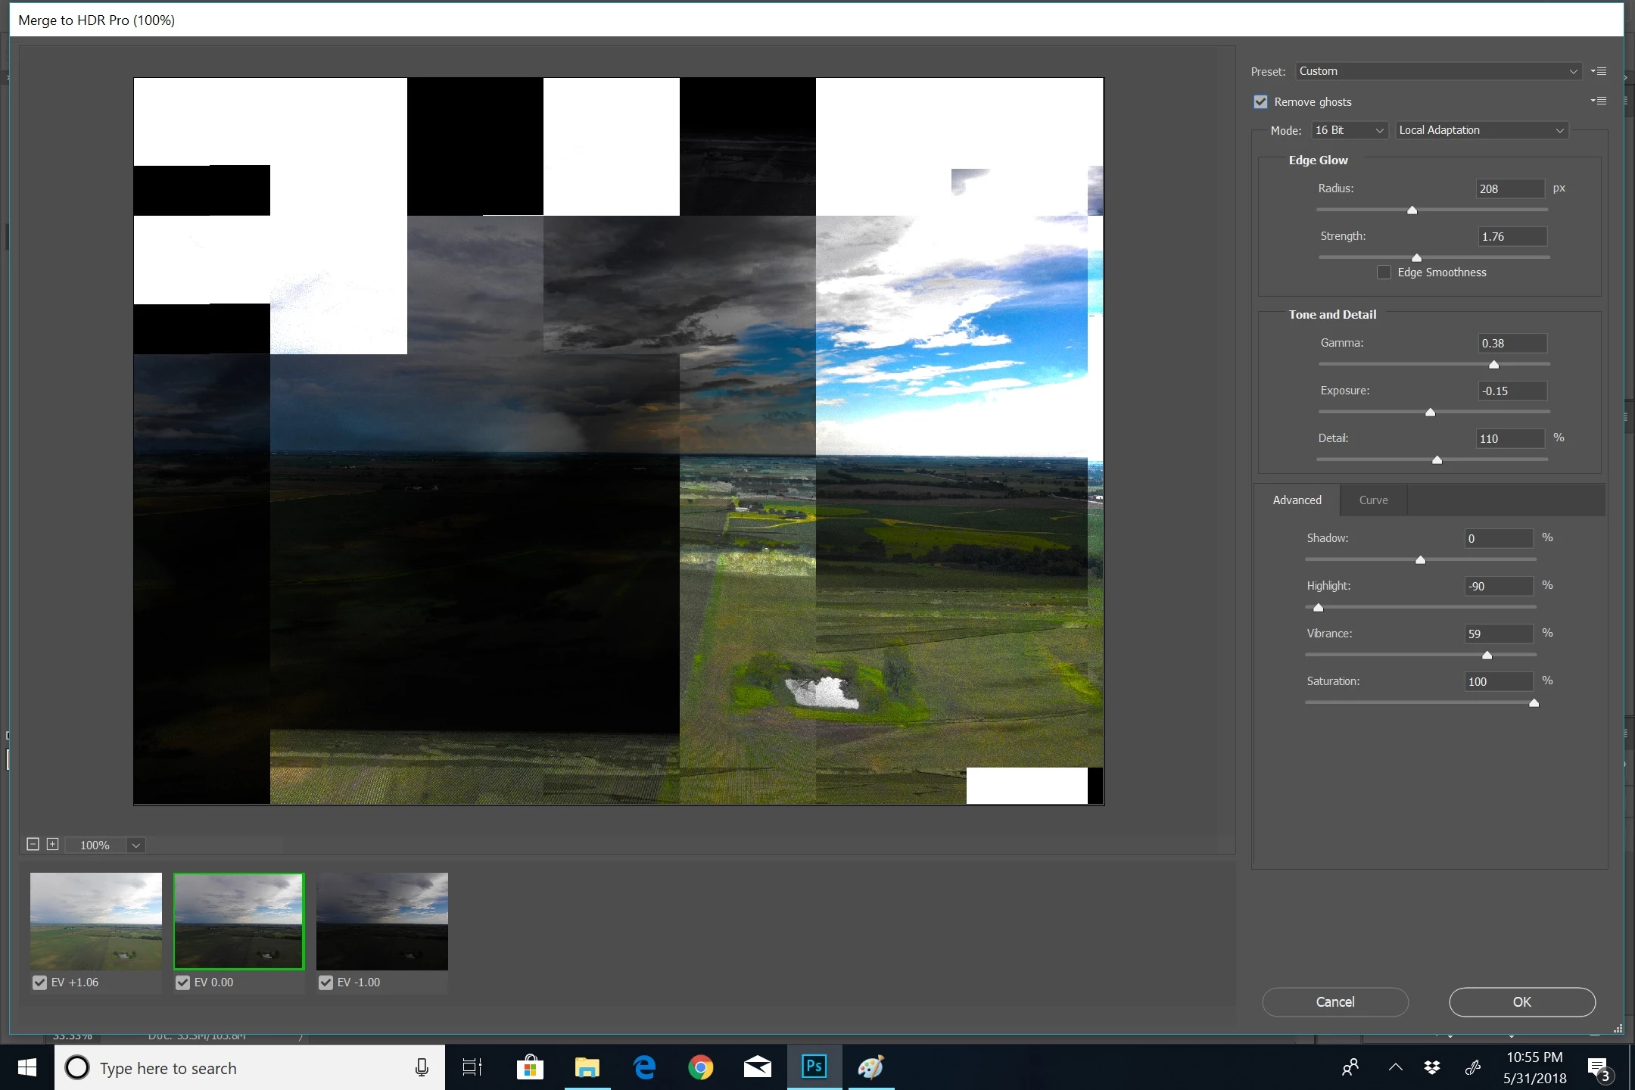Image resolution: width=1635 pixels, height=1090 pixels.
Task: Uncheck the Remove ghosts checkbox
Action: pyautogui.click(x=1260, y=101)
